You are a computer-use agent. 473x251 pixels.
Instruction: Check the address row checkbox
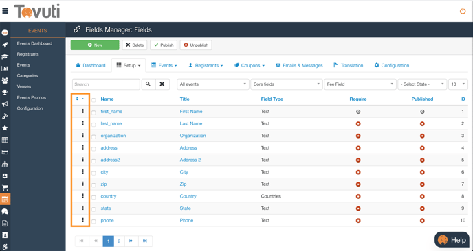coord(93,149)
